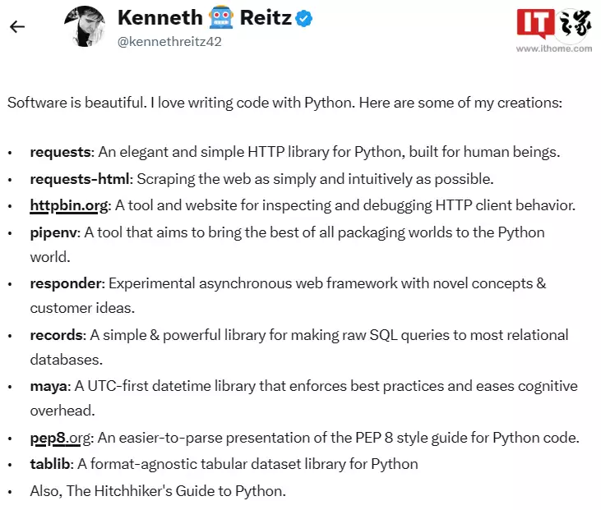Click the back arrow icon
Screen dimensions: 601x510
coord(17,27)
